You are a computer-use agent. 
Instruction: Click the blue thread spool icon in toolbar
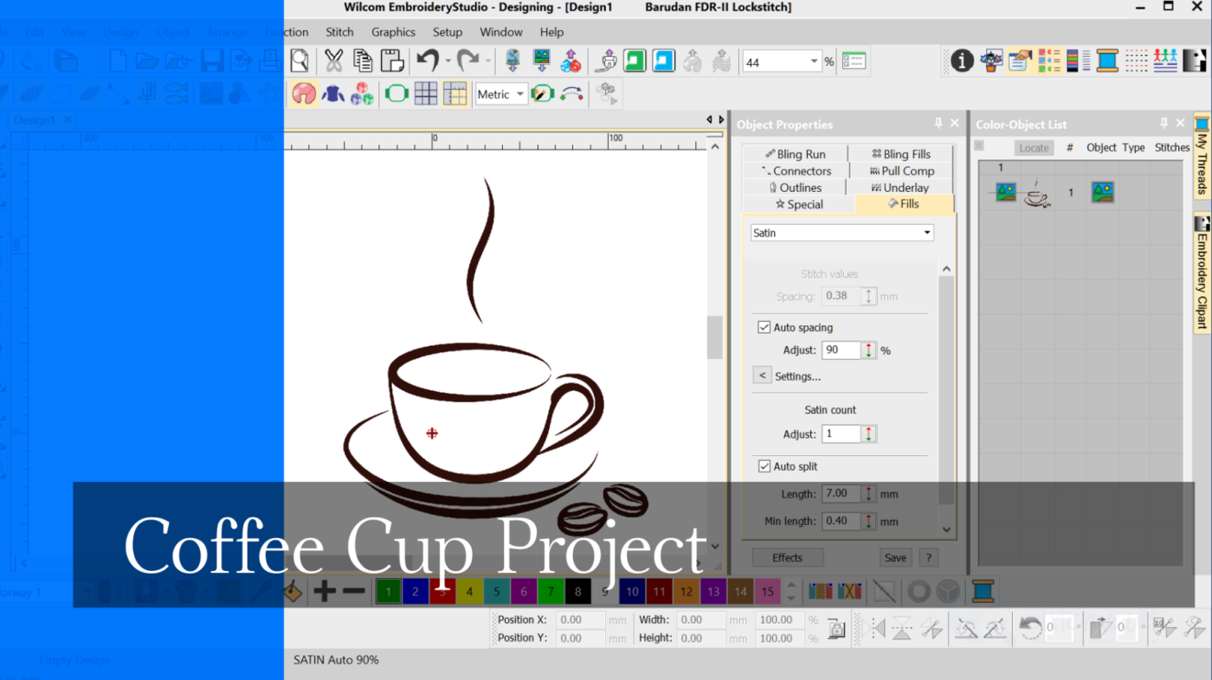coord(1107,61)
